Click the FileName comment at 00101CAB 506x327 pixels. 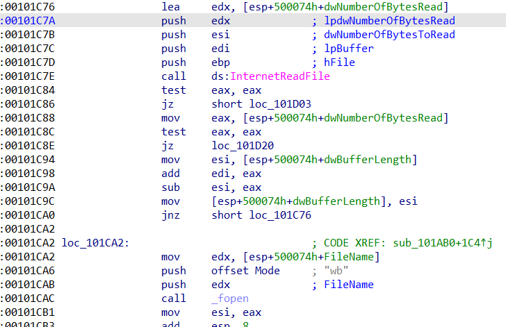pos(349,285)
